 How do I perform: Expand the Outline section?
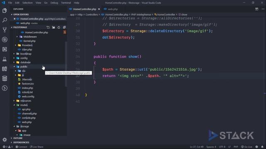point(18,138)
